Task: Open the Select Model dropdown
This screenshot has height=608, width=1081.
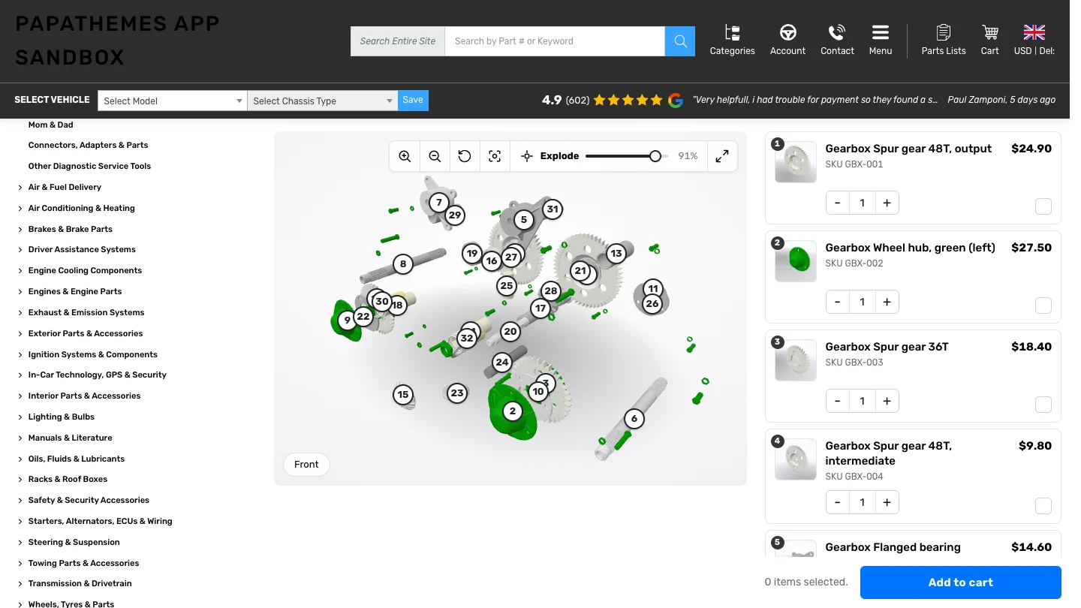Action: 172,101
